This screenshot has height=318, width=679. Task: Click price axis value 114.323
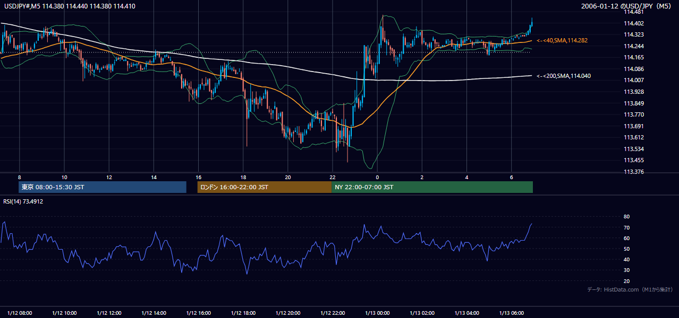(634, 34)
